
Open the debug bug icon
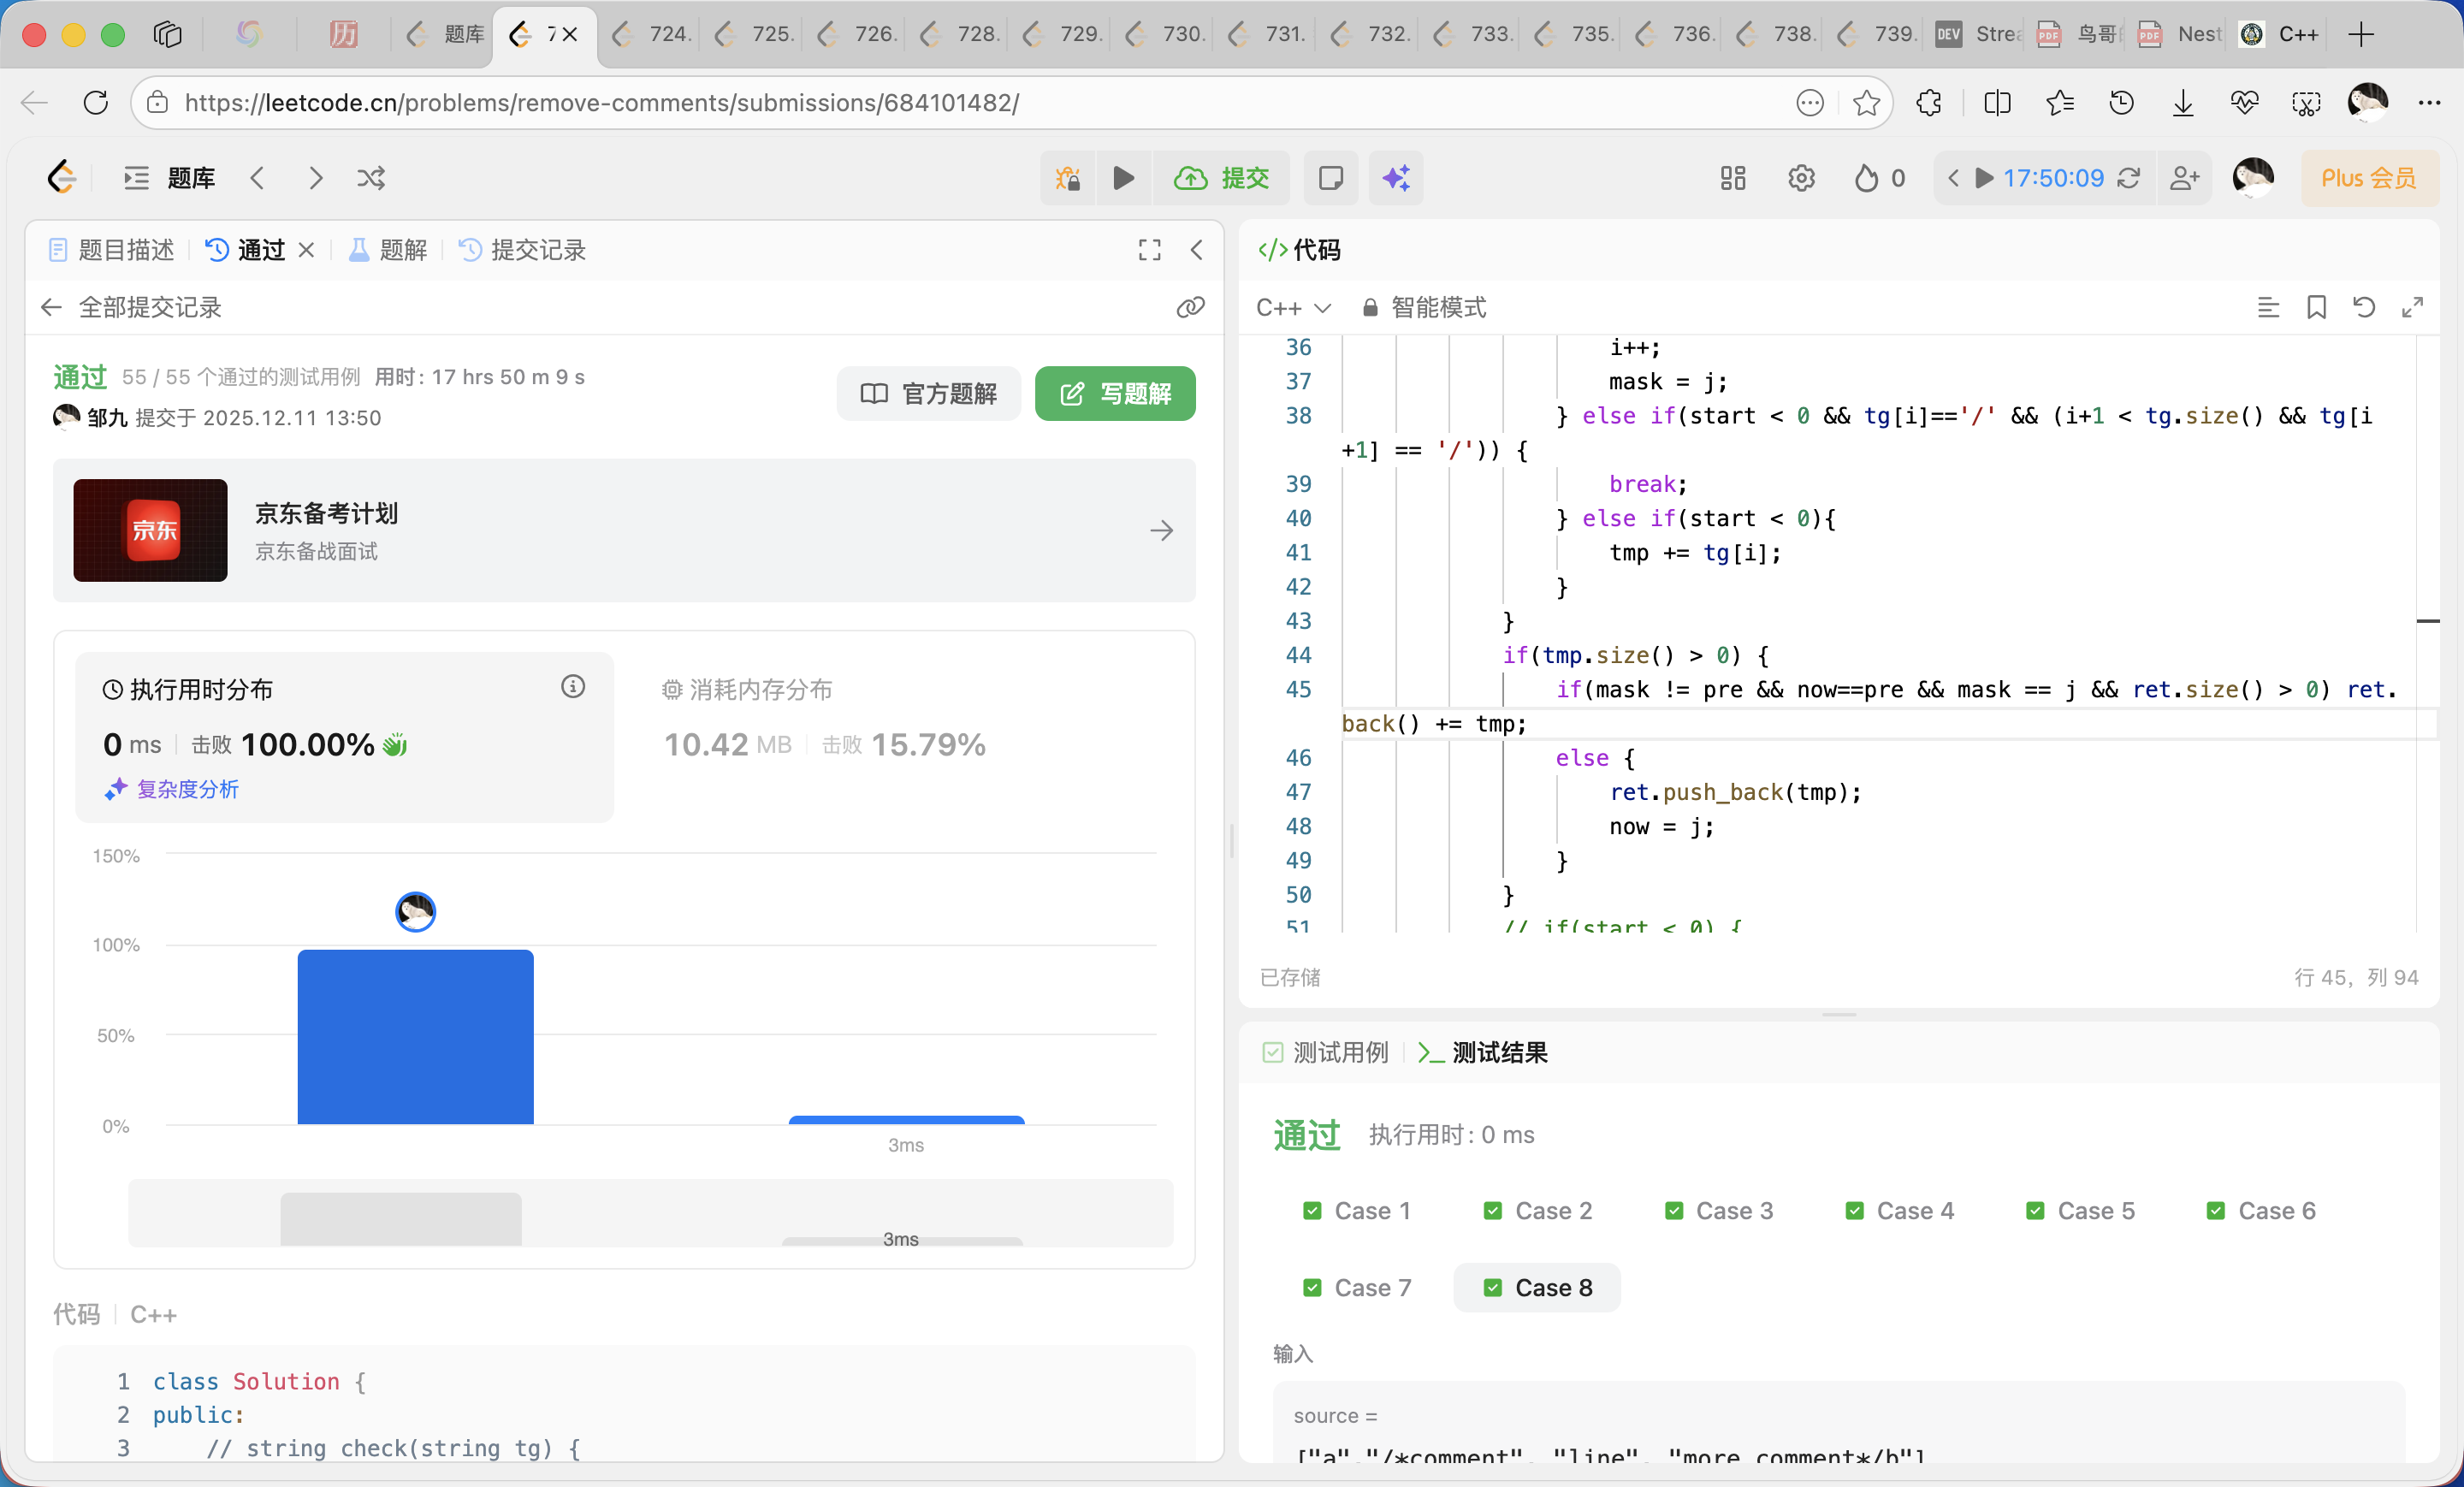[1067, 178]
